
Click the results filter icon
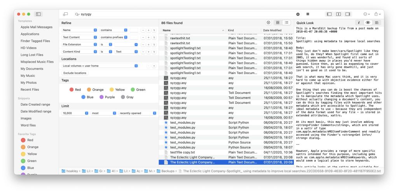point(268,23)
